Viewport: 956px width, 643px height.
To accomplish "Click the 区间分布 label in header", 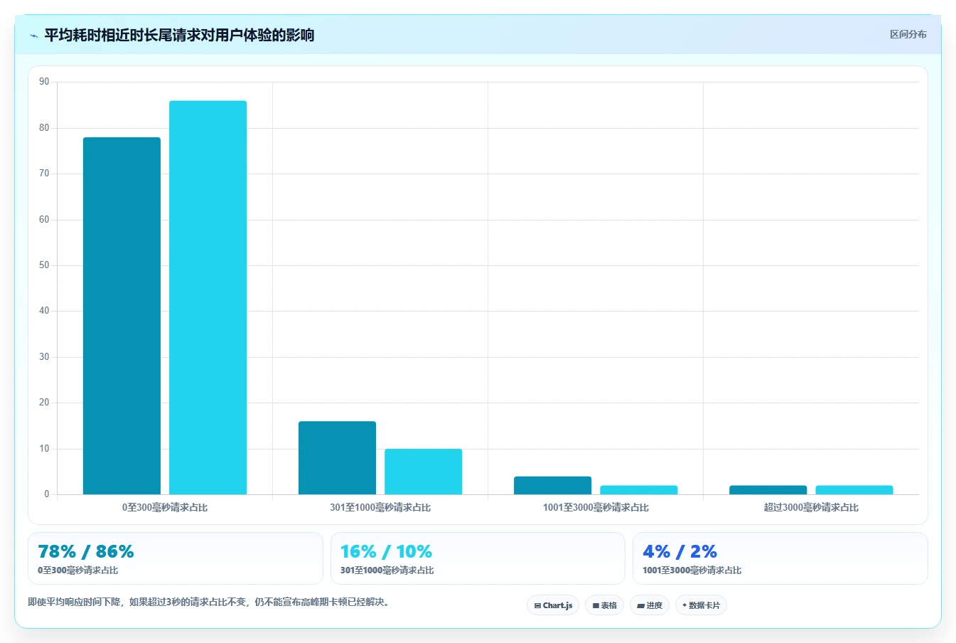I will pos(908,34).
